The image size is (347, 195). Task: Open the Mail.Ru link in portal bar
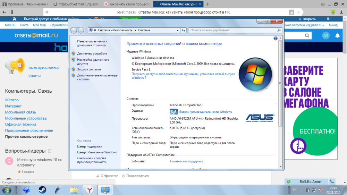[x=10, y=25]
